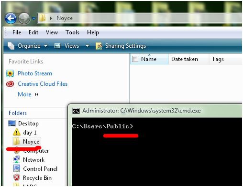The height and width of the screenshot is (187, 243).
Task: Click the cmd.exe window icon
Action: tap(76, 111)
